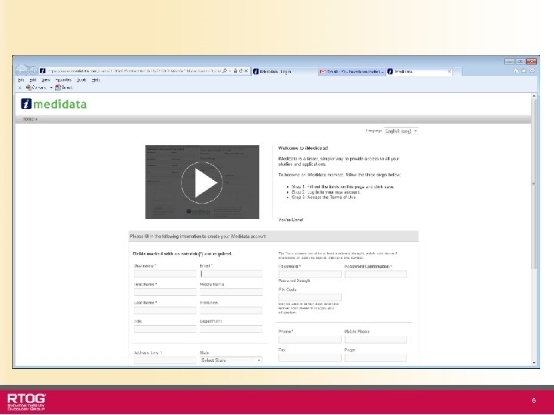554x415 pixels.
Task: Click the browser Forward arrow button
Action: tap(32, 71)
